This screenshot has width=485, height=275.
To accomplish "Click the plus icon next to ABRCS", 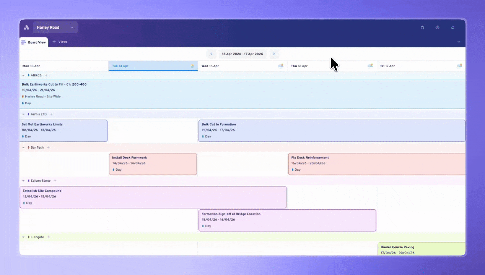I will (46, 76).
